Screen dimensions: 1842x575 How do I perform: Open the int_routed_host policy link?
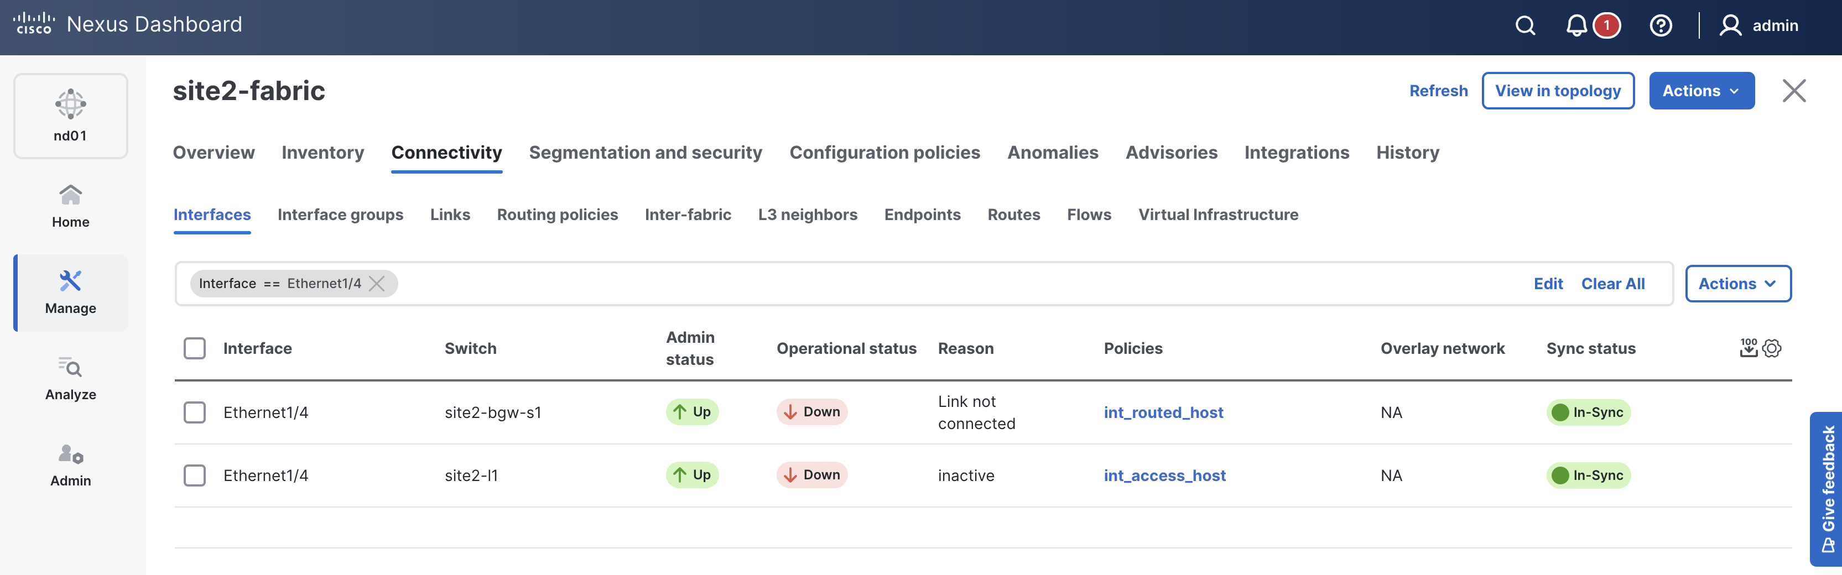(x=1163, y=412)
